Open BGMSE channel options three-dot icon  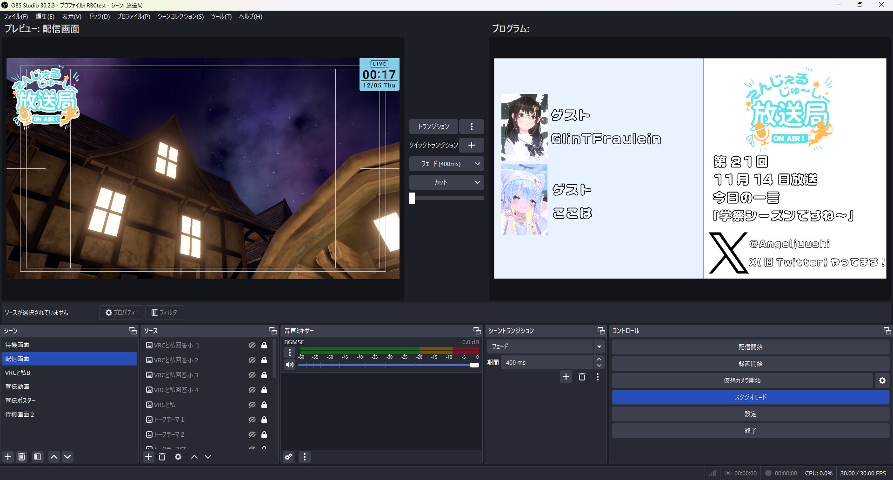290,353
